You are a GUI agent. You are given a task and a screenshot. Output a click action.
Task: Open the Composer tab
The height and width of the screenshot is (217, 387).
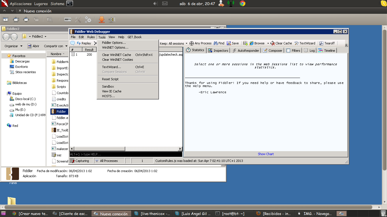(x=273, y=51)
